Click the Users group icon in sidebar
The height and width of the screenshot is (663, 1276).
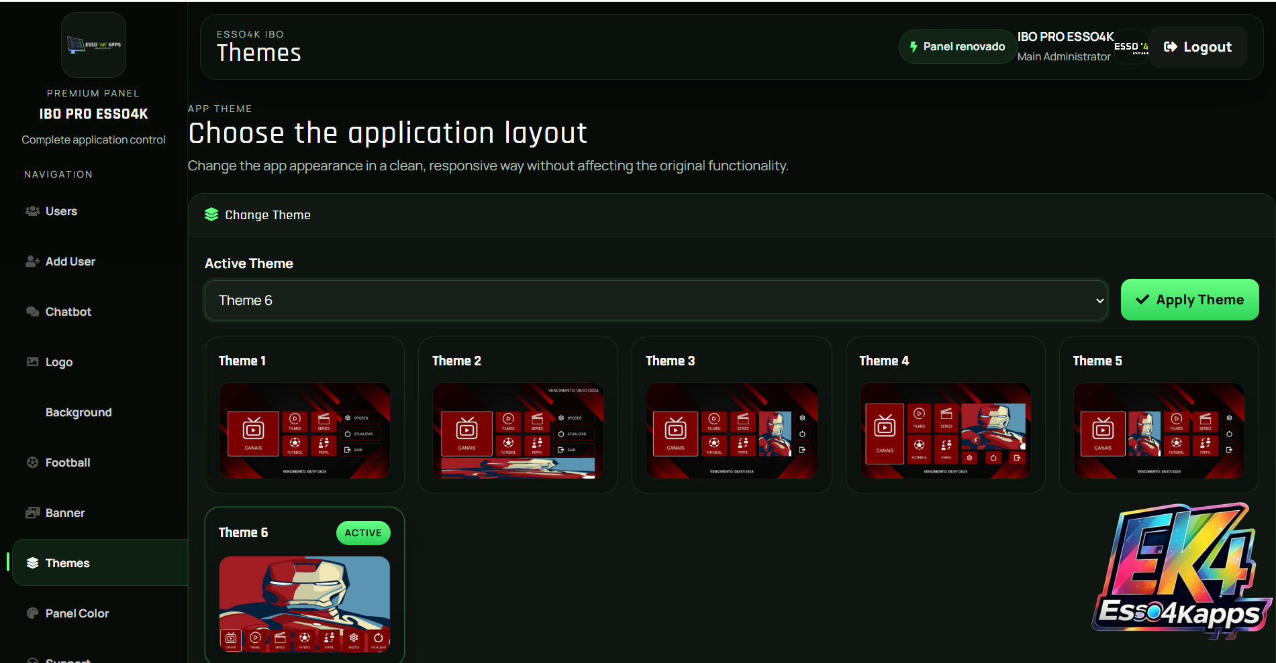[x=32, y=211]
